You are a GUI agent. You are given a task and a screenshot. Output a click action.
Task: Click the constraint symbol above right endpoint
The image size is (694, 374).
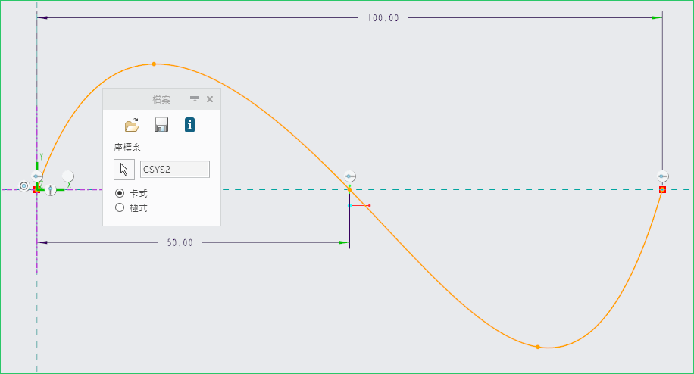[662, 176]
